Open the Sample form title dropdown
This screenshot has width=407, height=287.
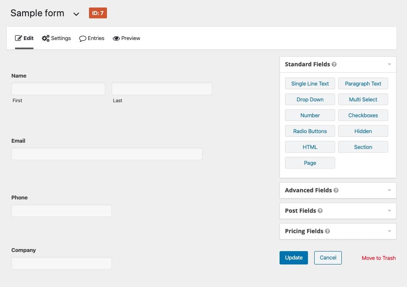[76, 14]
